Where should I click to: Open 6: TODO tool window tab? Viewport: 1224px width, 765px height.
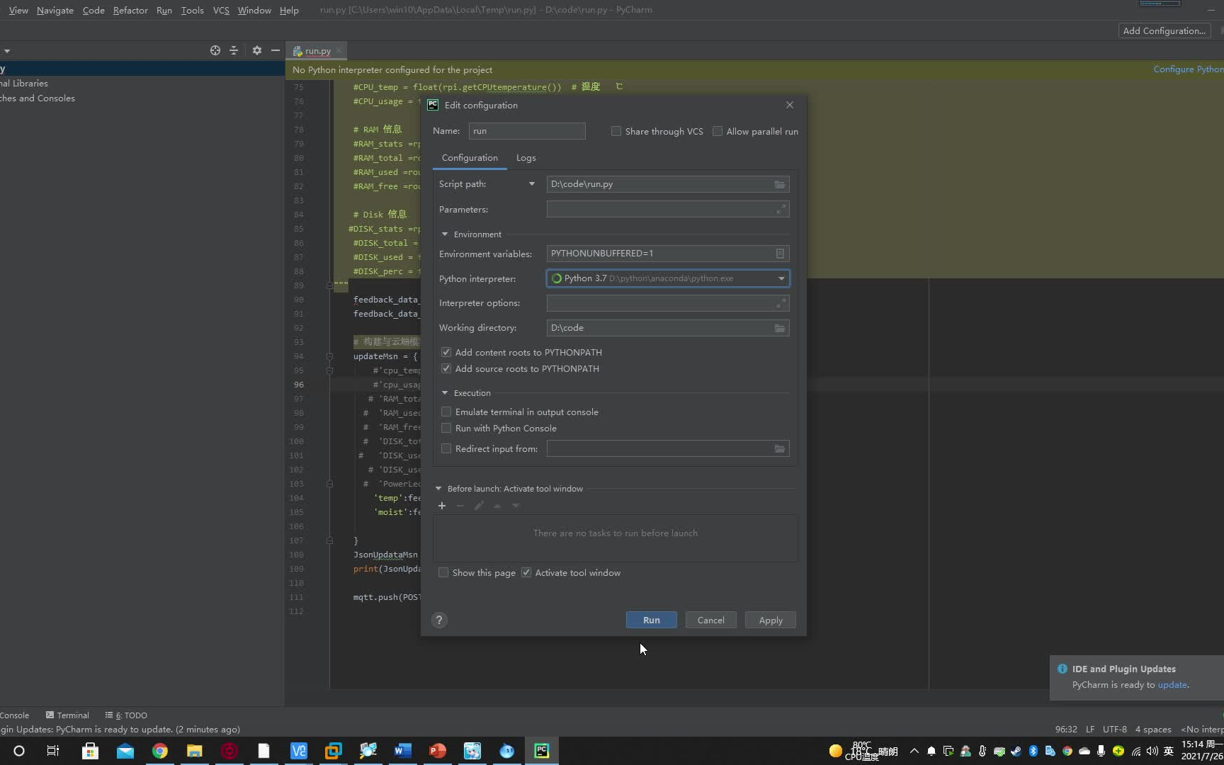(x=126, y=715)
